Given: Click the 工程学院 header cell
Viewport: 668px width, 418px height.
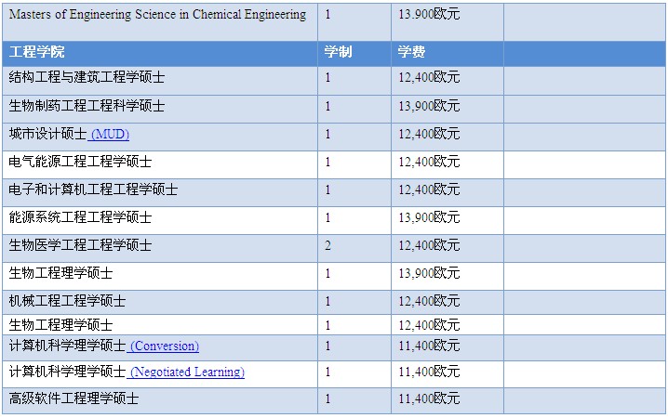Looking at the screenshot, I should (x=37, y=52).
